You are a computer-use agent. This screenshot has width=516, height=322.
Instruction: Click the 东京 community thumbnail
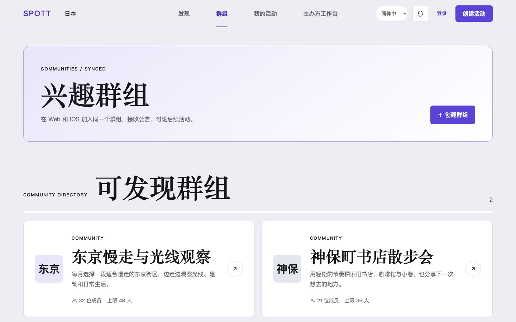(49, 269)
